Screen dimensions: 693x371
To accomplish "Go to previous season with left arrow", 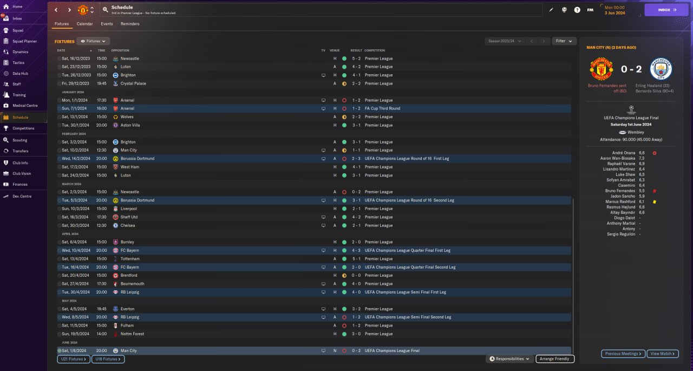I will pyautogui.click(x=532, y=41).
